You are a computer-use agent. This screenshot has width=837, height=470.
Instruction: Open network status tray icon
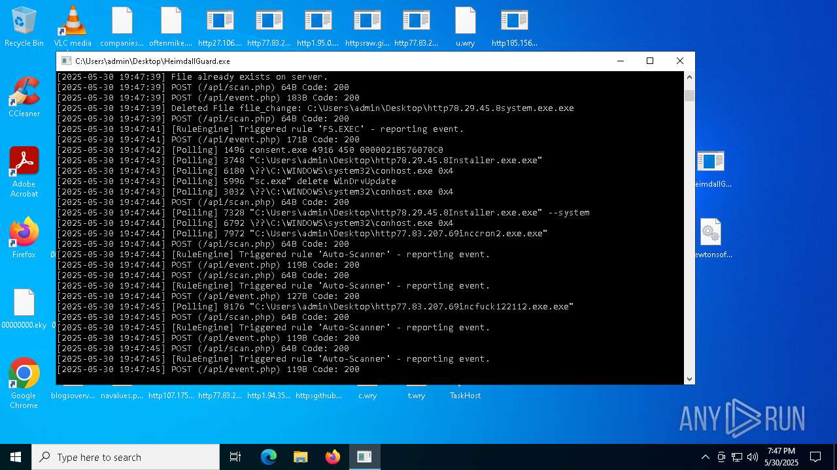click(737, 457)
